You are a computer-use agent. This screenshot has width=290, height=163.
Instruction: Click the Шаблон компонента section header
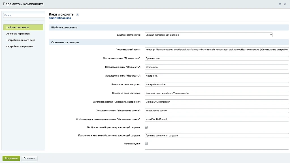tap(169, 27)
